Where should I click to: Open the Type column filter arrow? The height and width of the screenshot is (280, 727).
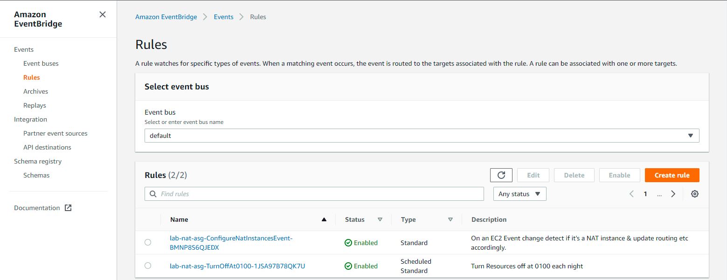tap(450, 219)
